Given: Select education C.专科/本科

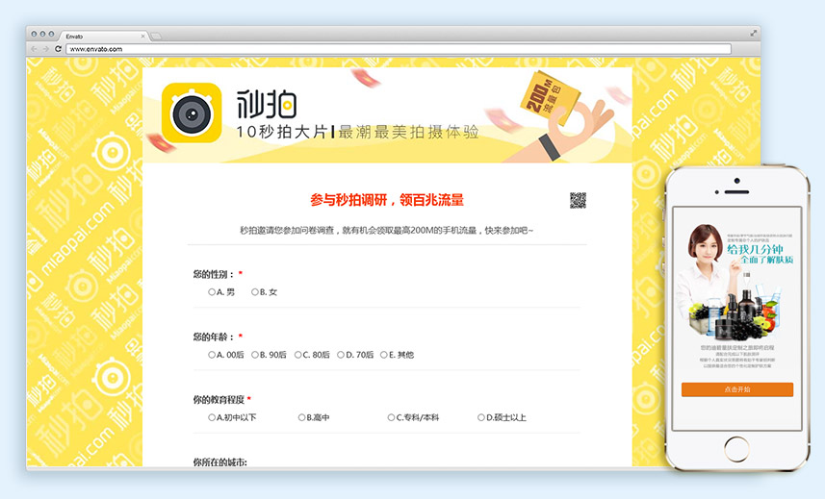Looking at the screenshot, I should point(413,417).
